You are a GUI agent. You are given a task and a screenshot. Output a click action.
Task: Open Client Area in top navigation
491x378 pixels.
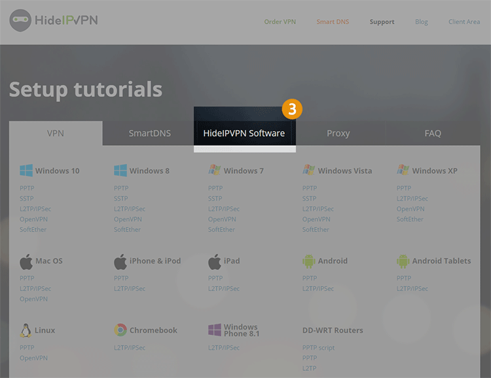tap(464, 22)
